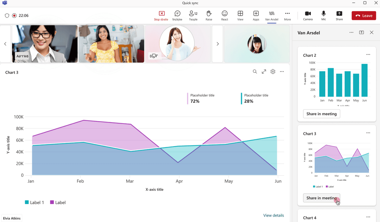Click the Label 1 teal legend swatch

[27, 202]
